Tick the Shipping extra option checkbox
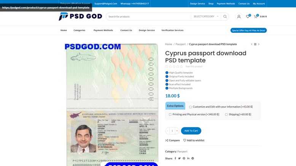 (x=226, y=114)
